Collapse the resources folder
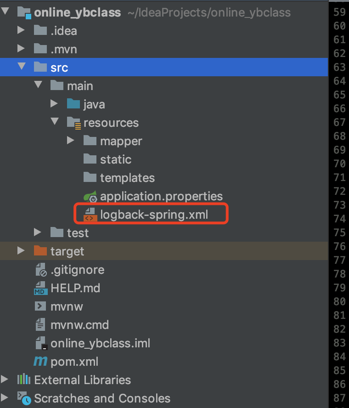The width and height of the screenshot is (349, 408). [54, 122]
